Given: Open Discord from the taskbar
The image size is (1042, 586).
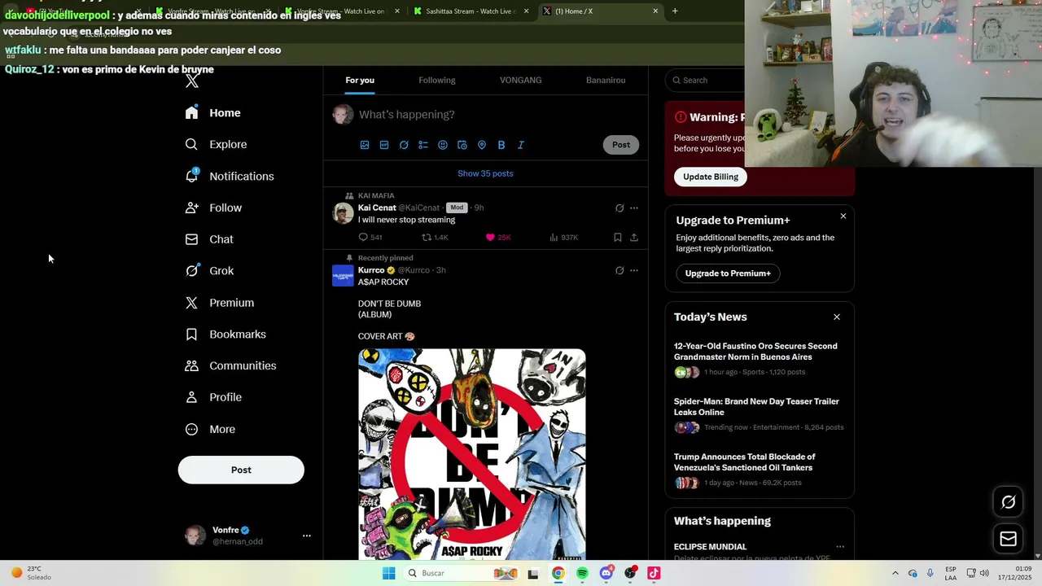Looking at the screenshot, I should pyautogui.click(x=606, y=573).
